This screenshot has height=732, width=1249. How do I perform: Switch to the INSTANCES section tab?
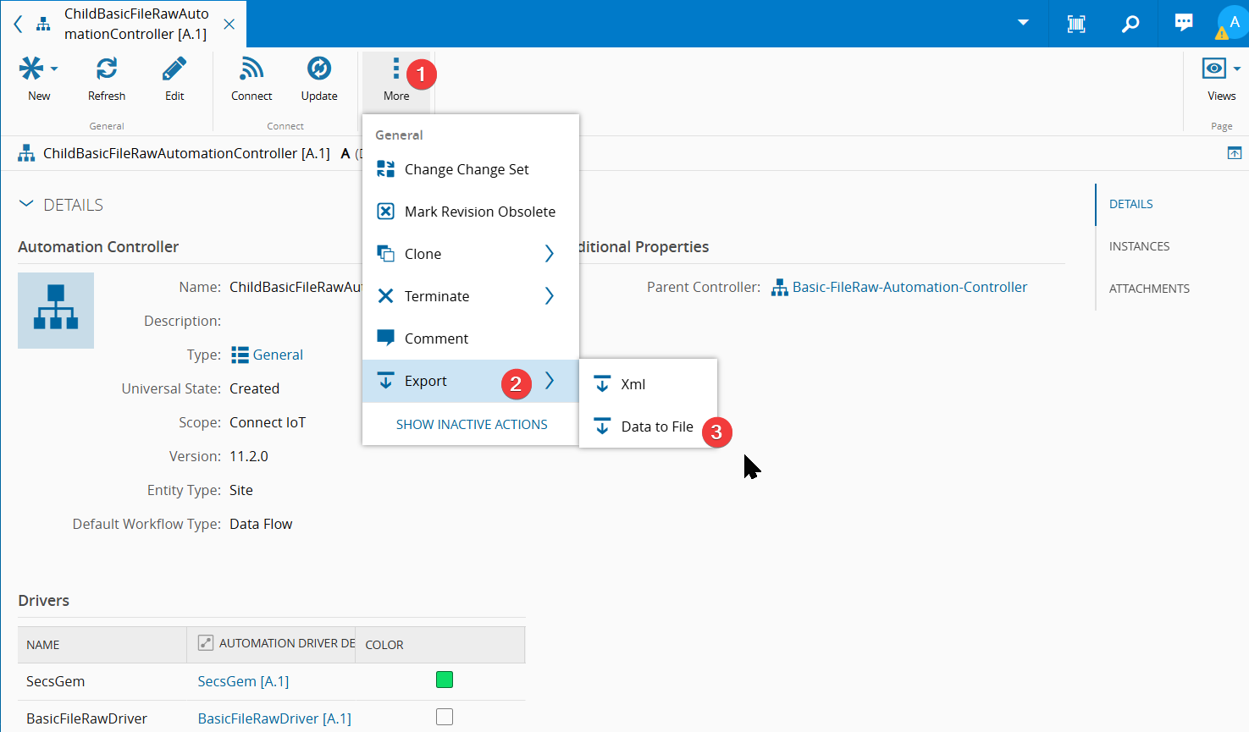pyautogui.click(x=1139, y=246)
